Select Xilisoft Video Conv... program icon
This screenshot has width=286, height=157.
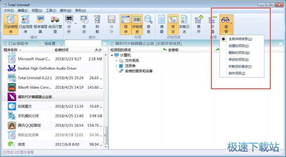pyautogui.click(x=12, y=87)
